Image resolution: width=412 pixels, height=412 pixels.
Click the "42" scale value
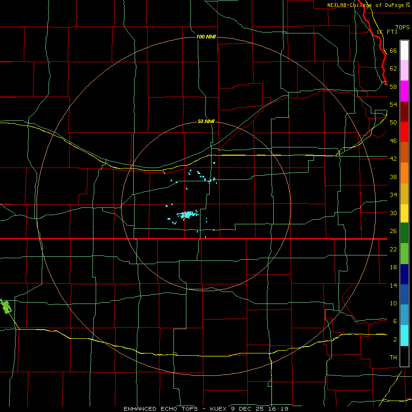click(x=393, y=158)
